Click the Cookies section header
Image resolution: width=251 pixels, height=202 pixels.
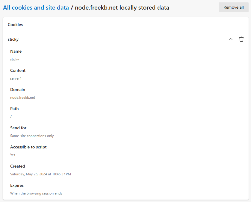tap(15, 25)
